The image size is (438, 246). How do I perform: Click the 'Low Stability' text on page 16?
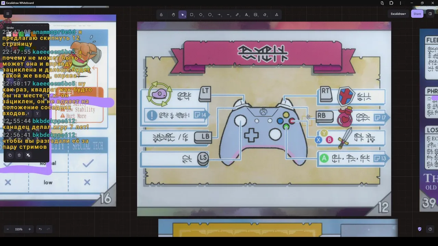tap(80, 110)
